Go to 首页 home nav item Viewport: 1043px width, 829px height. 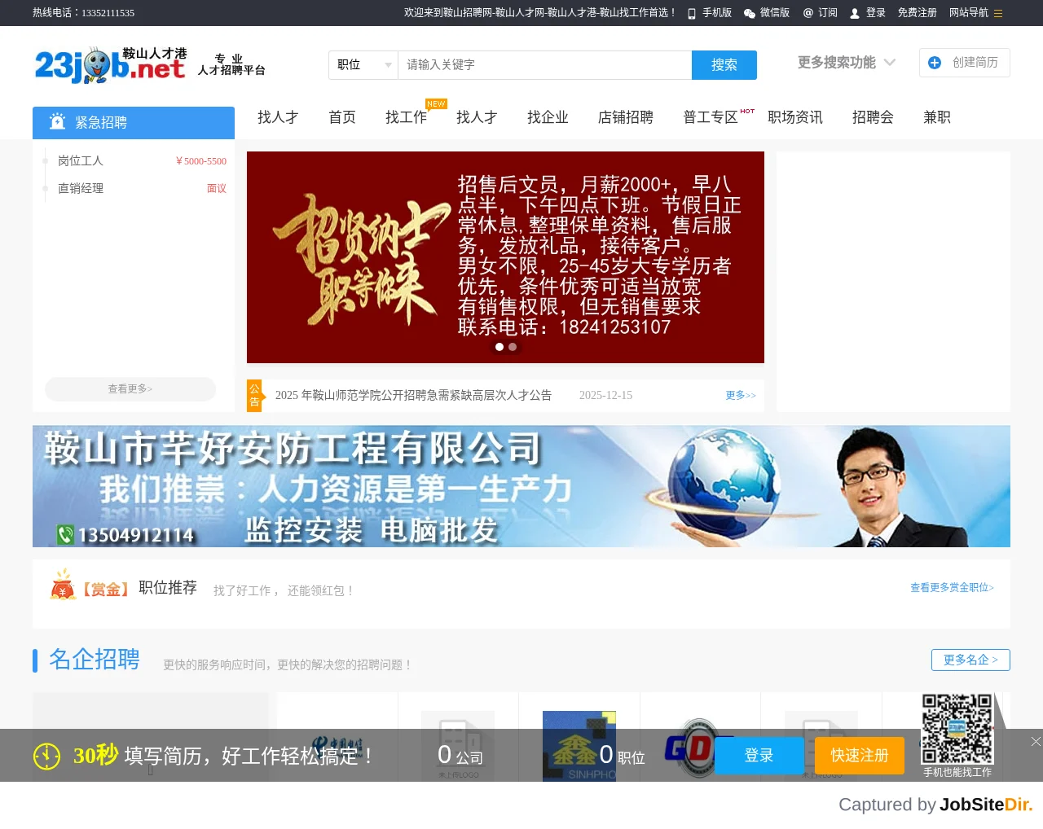tap(342, 117)
